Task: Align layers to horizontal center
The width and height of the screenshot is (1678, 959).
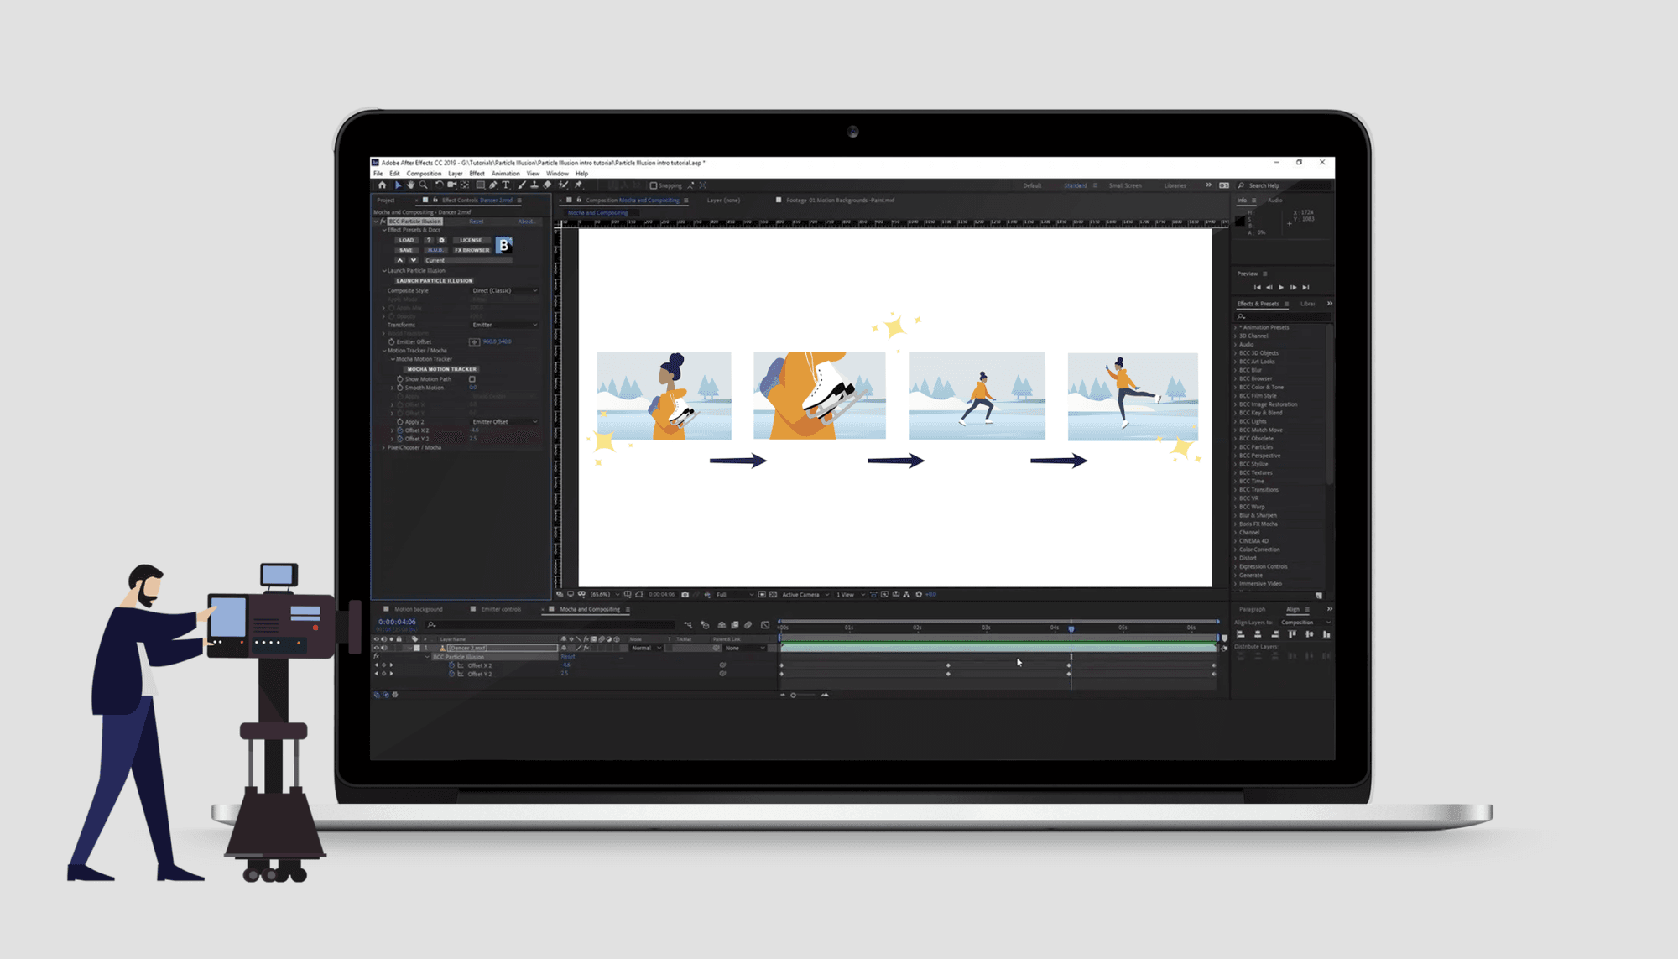Action: click(x=1258, y=635)
